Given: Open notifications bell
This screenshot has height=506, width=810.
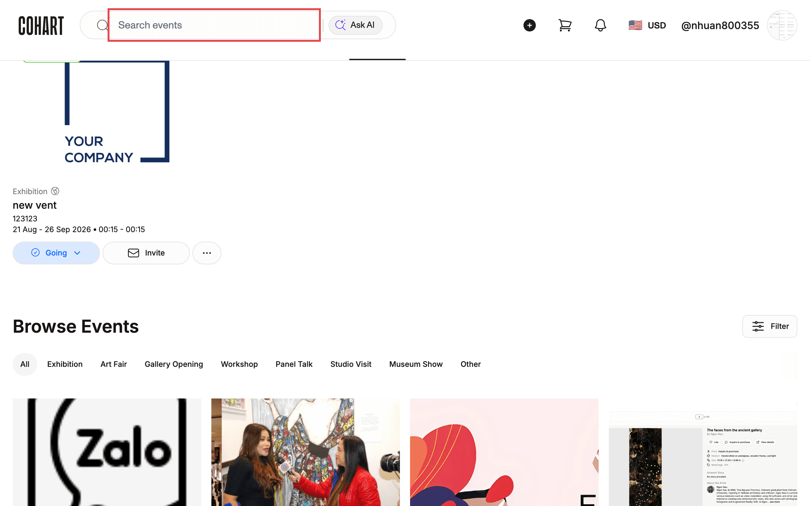Looking at the screenshot, I should 601,25.
